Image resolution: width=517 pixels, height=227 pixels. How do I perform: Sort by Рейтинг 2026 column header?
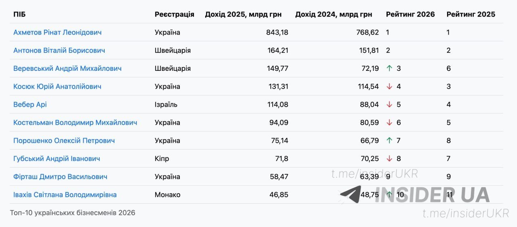[x=410, y=14]
